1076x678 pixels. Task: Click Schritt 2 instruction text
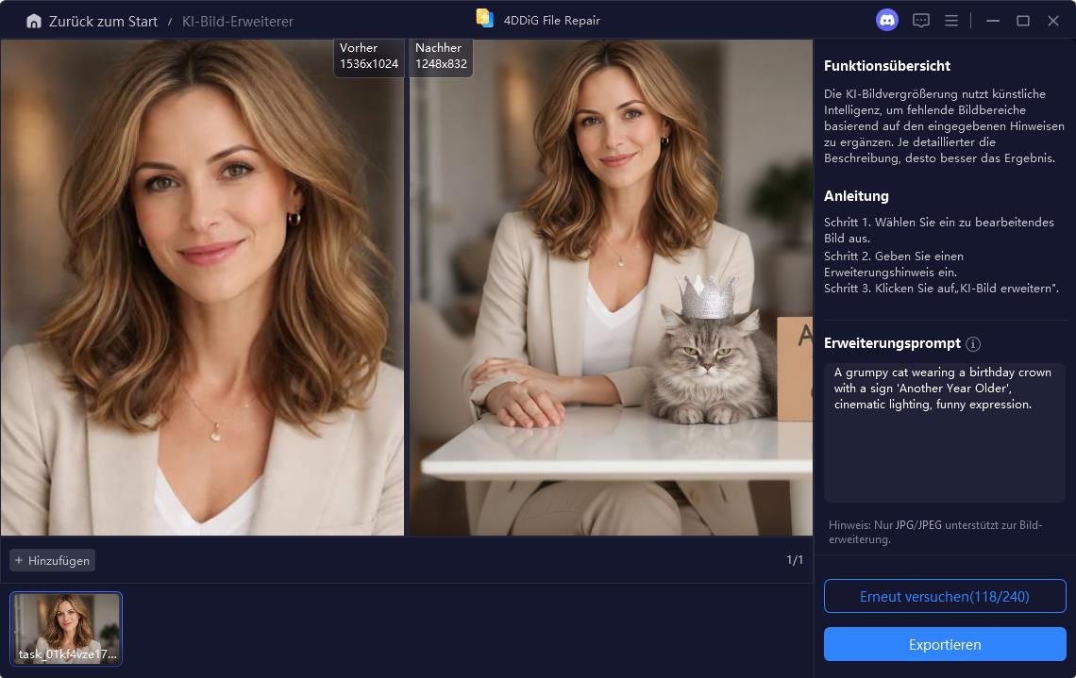894,264
